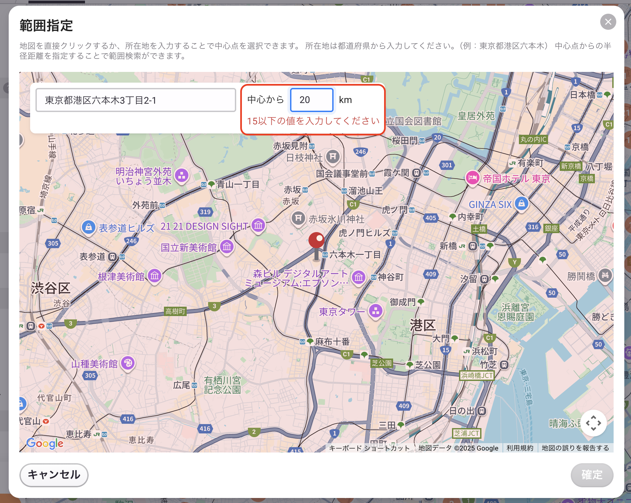The width and height of the screenshot is (631, 503).
Task: Click the 新橋 station train icon
Action: point(472,246)
